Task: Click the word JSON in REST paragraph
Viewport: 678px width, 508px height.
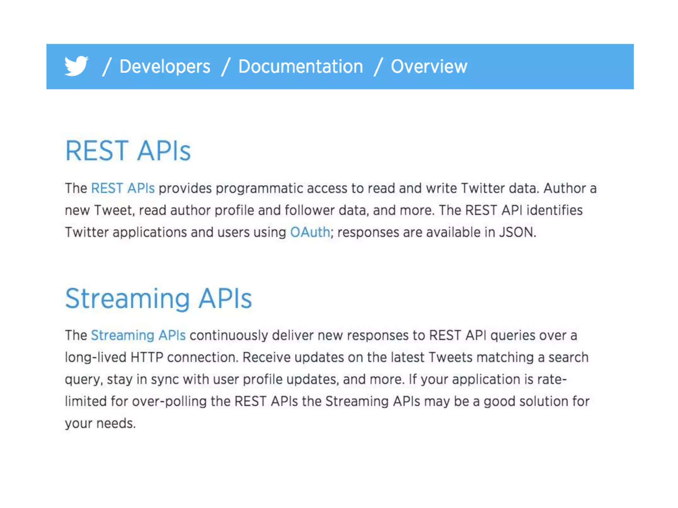Action: click(516, 232)
